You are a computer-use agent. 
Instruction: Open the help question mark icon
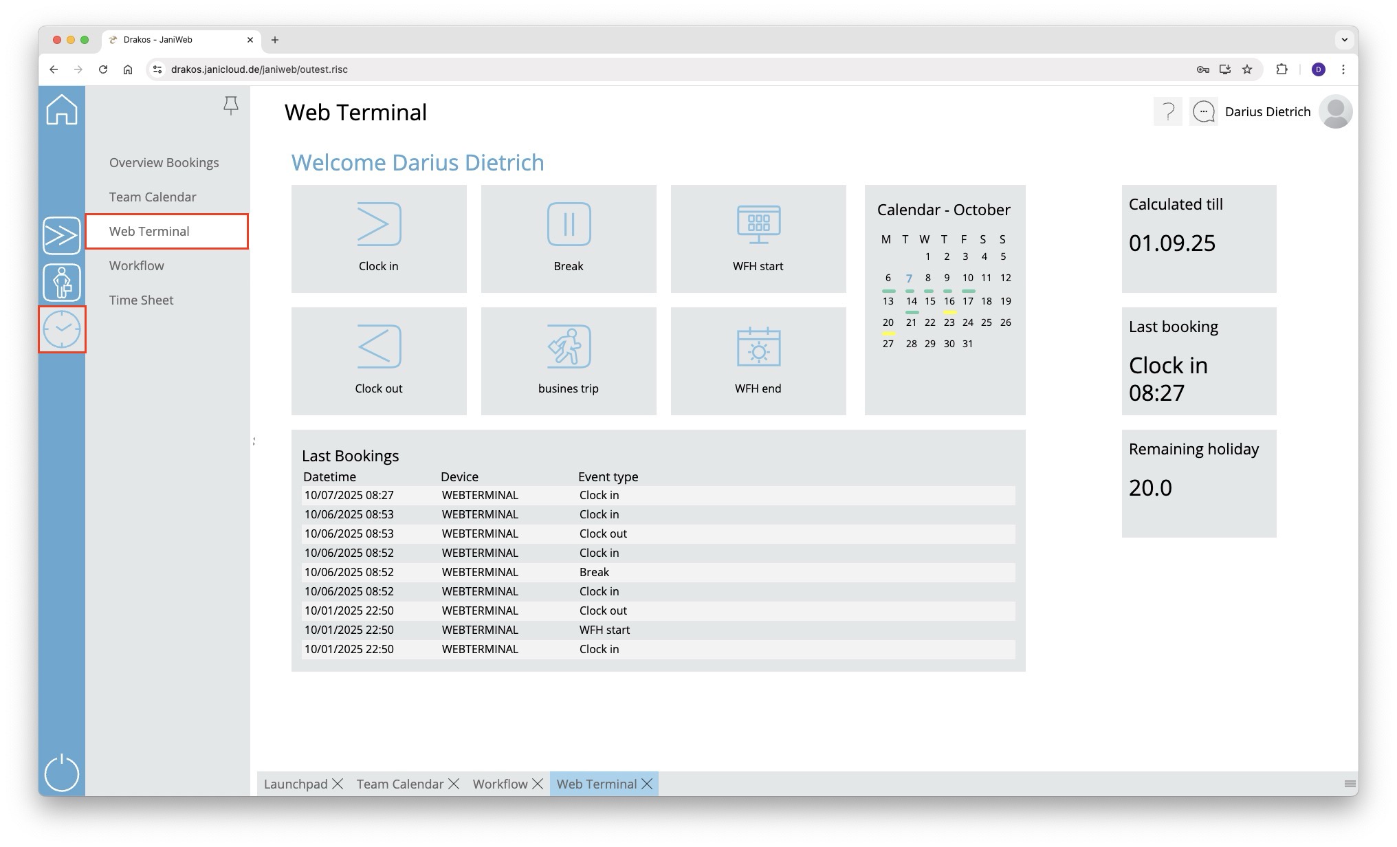pyautogui.click(x=1167, y=111)
